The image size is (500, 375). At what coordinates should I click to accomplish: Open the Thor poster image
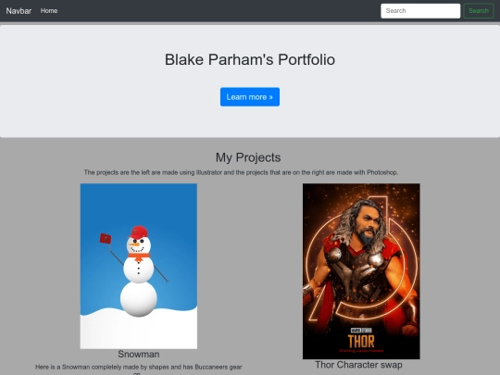tap(361, 271)
